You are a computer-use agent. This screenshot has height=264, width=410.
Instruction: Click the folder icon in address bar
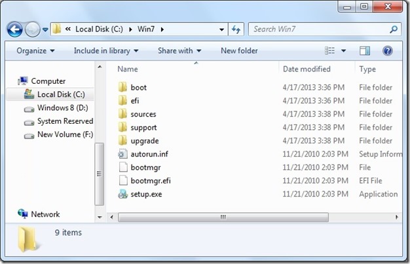[x=56, y=29]
